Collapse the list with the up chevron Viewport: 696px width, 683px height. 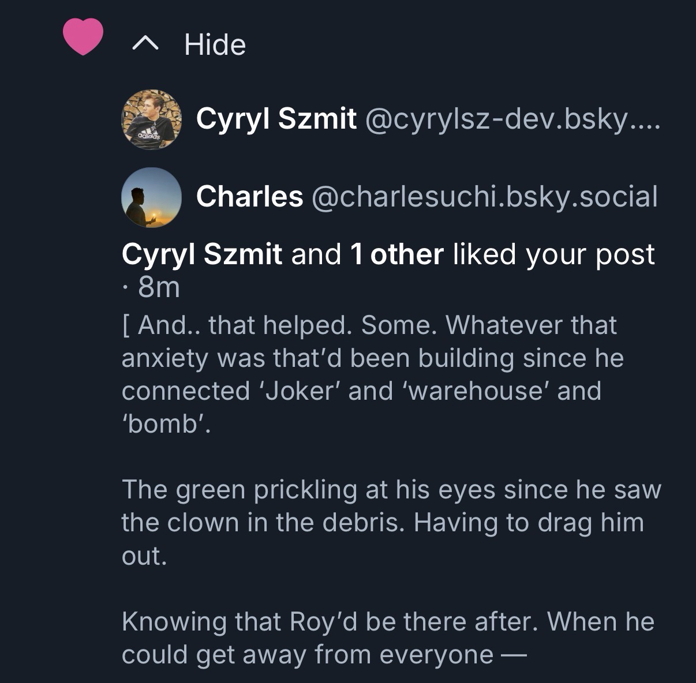(x=145, y=43)
